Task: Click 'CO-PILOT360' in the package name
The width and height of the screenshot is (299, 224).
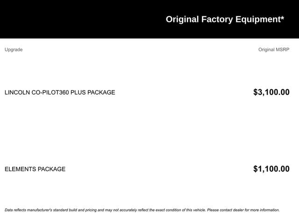Action: tap(50, 92)
